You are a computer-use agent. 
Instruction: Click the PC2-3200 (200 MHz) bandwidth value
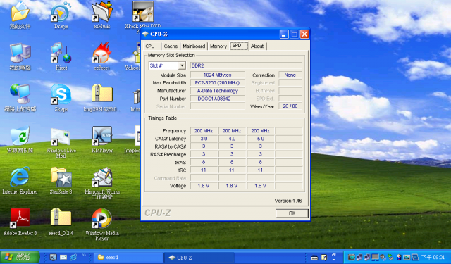tap(218, 83)
